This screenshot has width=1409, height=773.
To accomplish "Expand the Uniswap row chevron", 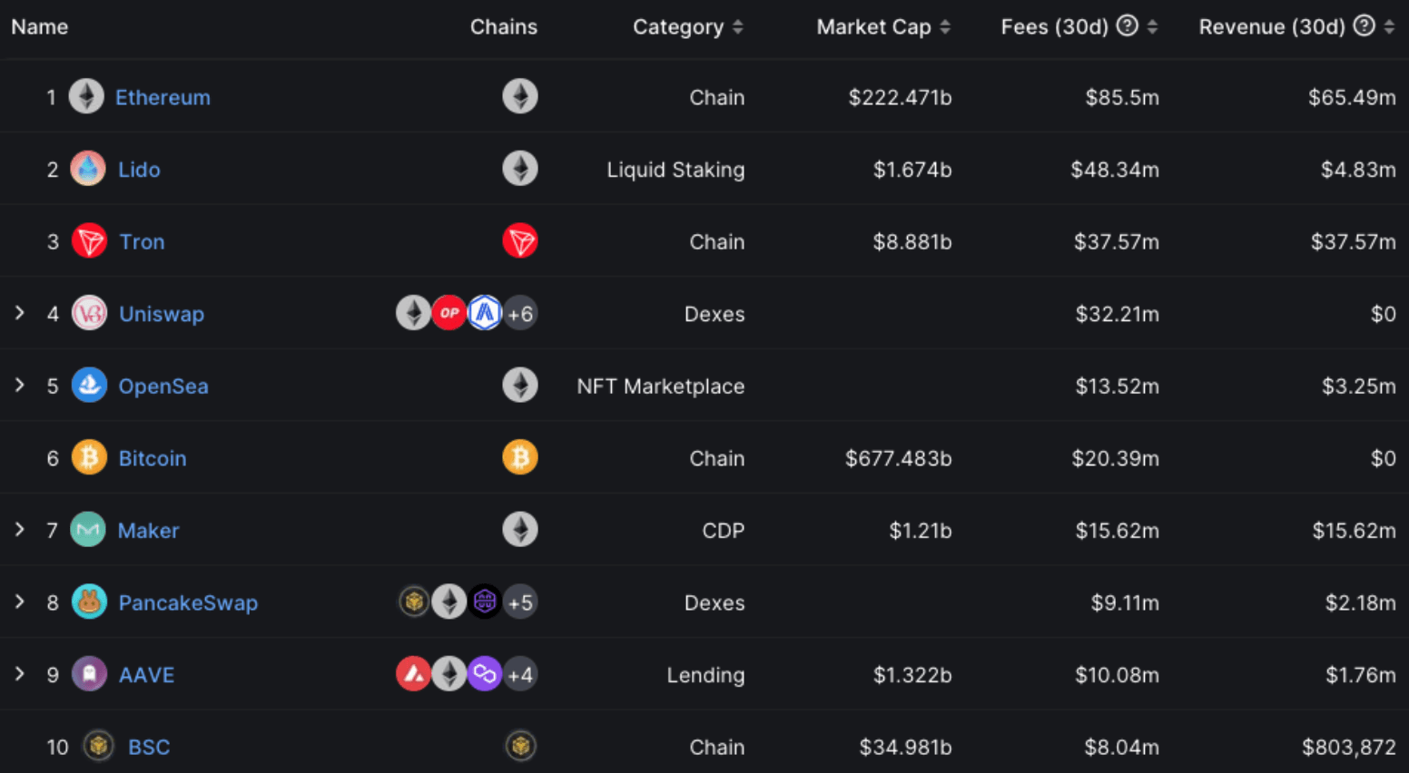I will click(20, 313).
